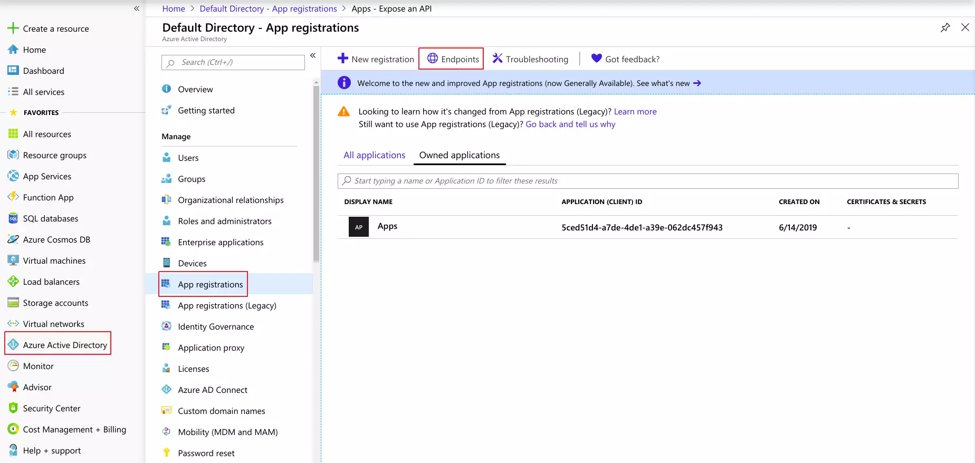Click the Function App lightning icon
The width and height of the screenshot is (975, 463).
(x=13, y=197)
